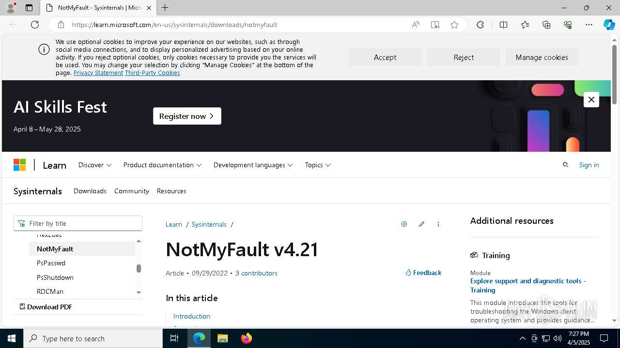Click the edit pencil icon
The height and width of the screenshot is (348, 620).
[421, 224]
